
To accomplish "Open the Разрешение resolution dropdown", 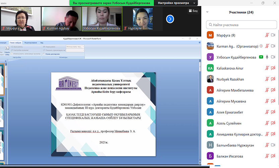I will (74, 47).
